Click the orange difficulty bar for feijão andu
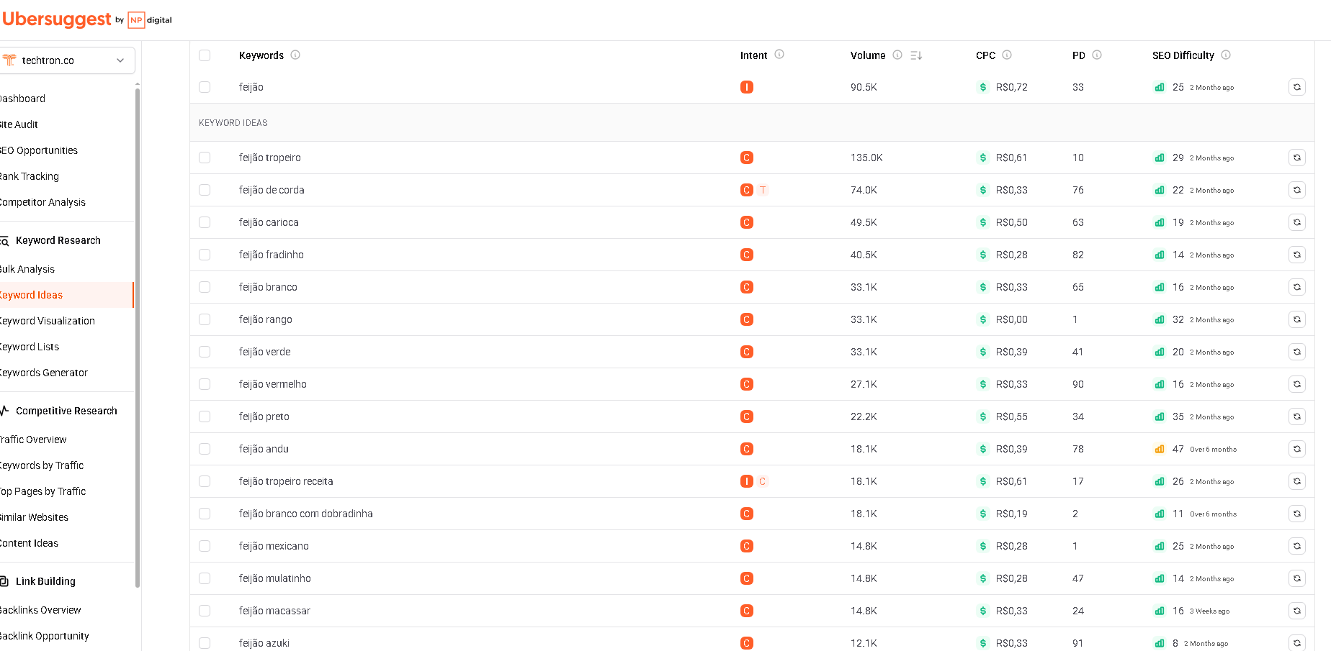Image resolution: width=1331 pixels, height=651 pixels. [1159, 449]
